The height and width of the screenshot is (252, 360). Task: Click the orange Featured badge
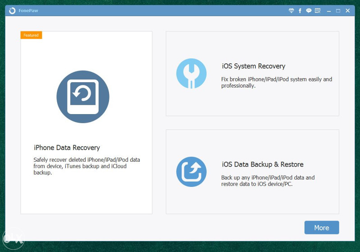coord(31,35)
